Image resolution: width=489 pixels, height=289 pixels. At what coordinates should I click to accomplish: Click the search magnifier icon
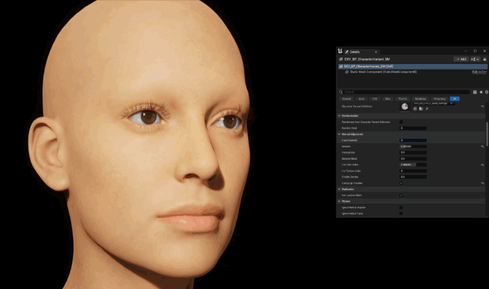[341, 92]
